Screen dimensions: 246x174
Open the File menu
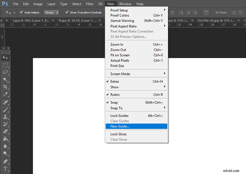point(16,4)
